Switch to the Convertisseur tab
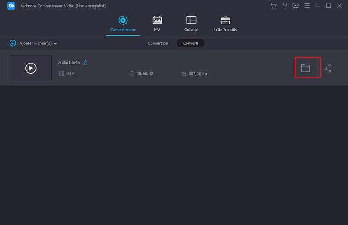 point(123,24)
